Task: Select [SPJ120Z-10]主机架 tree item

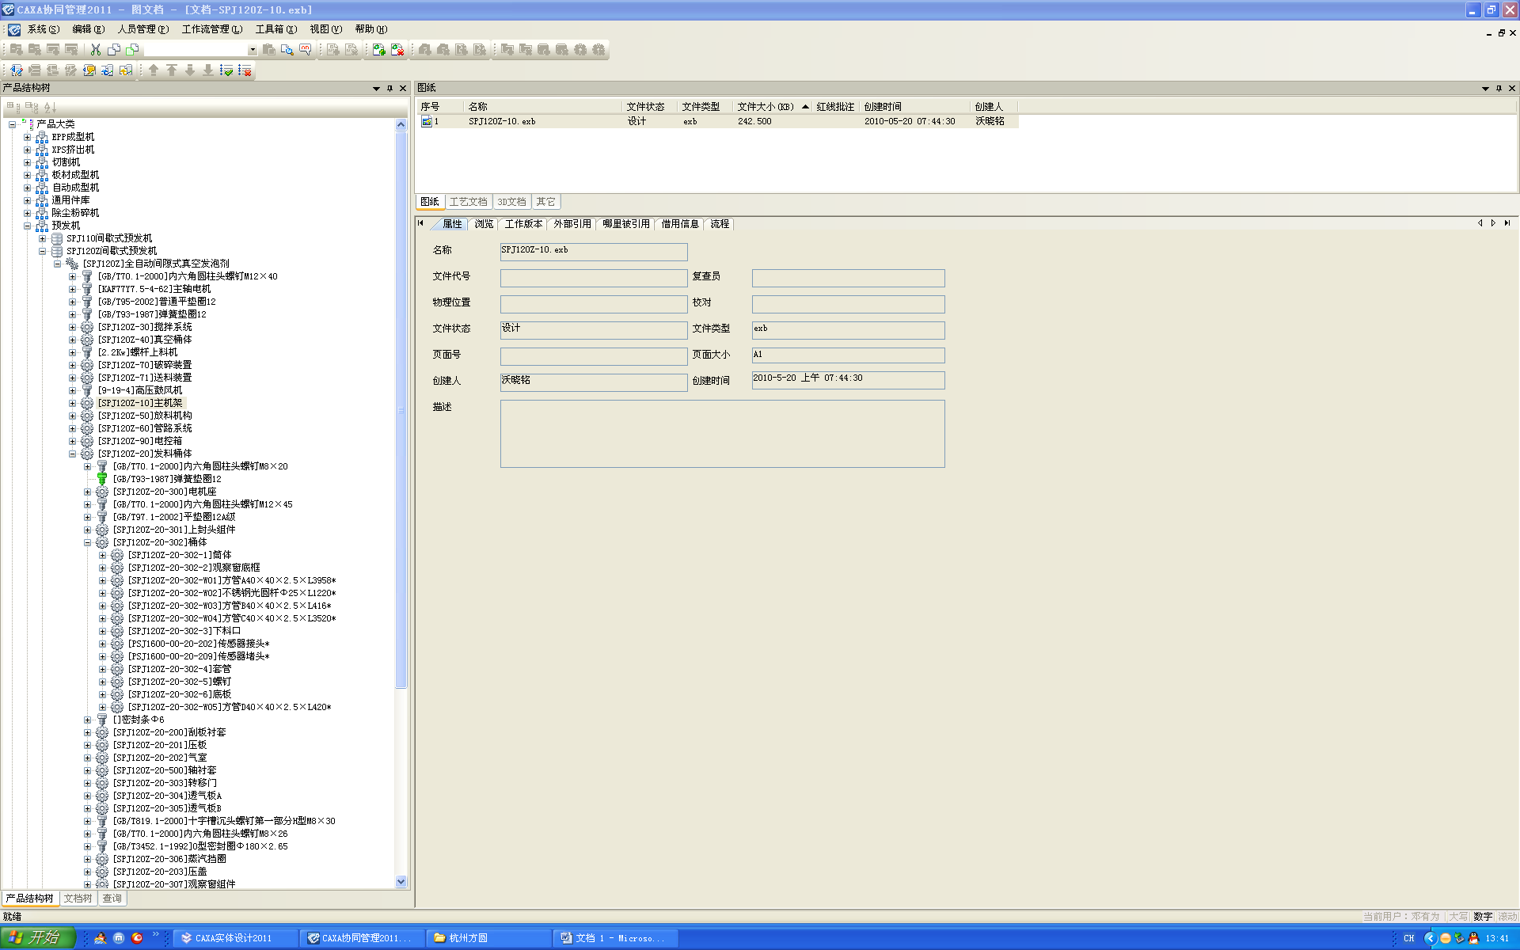Action: pos(140,403)
